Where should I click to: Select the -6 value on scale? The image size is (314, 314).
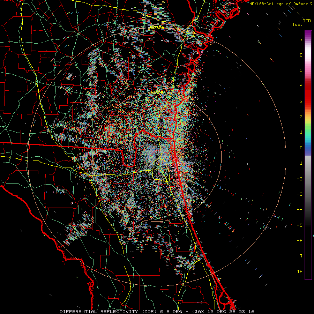pyautogui.click(x=300, y=241)
